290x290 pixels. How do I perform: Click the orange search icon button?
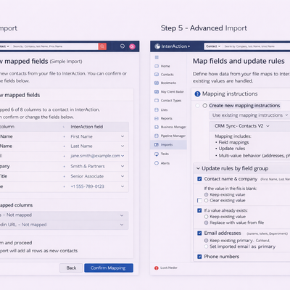[x=102, y=46]
